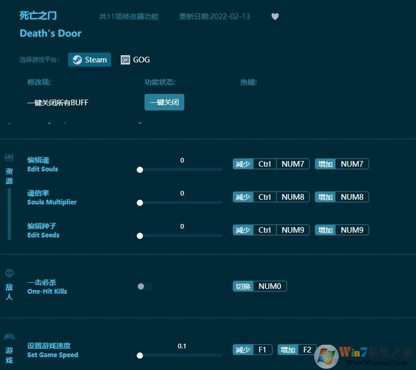Screen dimensions: 416x370
Task: Click the F1 hotkey field
Action: 262,349
